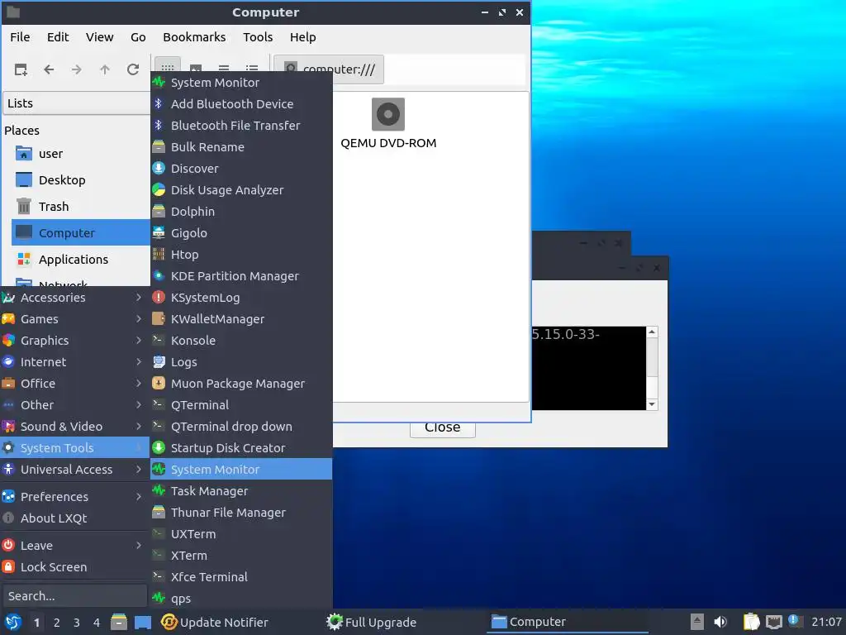Launch KSystemLog

[x=241, y=298]
